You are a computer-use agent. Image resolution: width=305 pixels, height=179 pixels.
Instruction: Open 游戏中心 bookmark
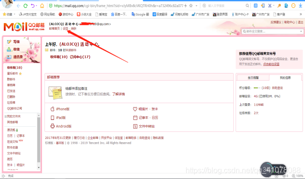[x=66, y=14]
